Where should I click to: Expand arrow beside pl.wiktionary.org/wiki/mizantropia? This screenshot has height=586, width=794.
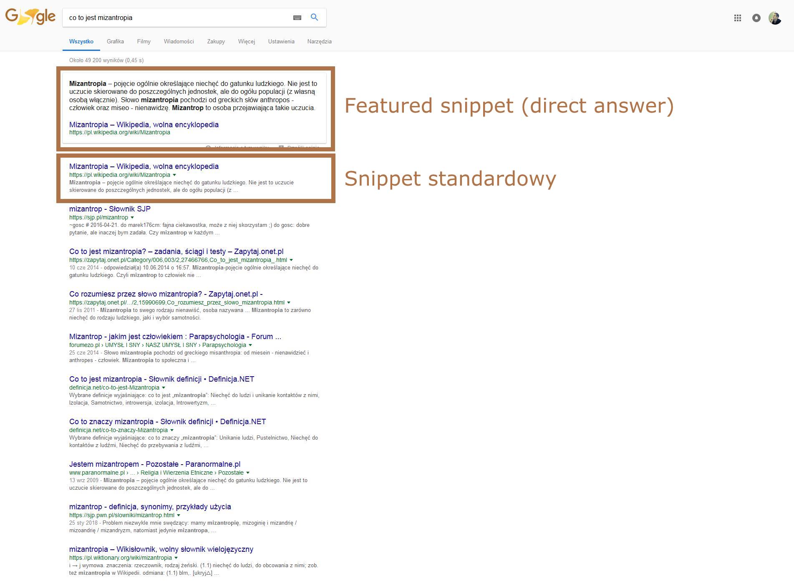pos(176,558)
